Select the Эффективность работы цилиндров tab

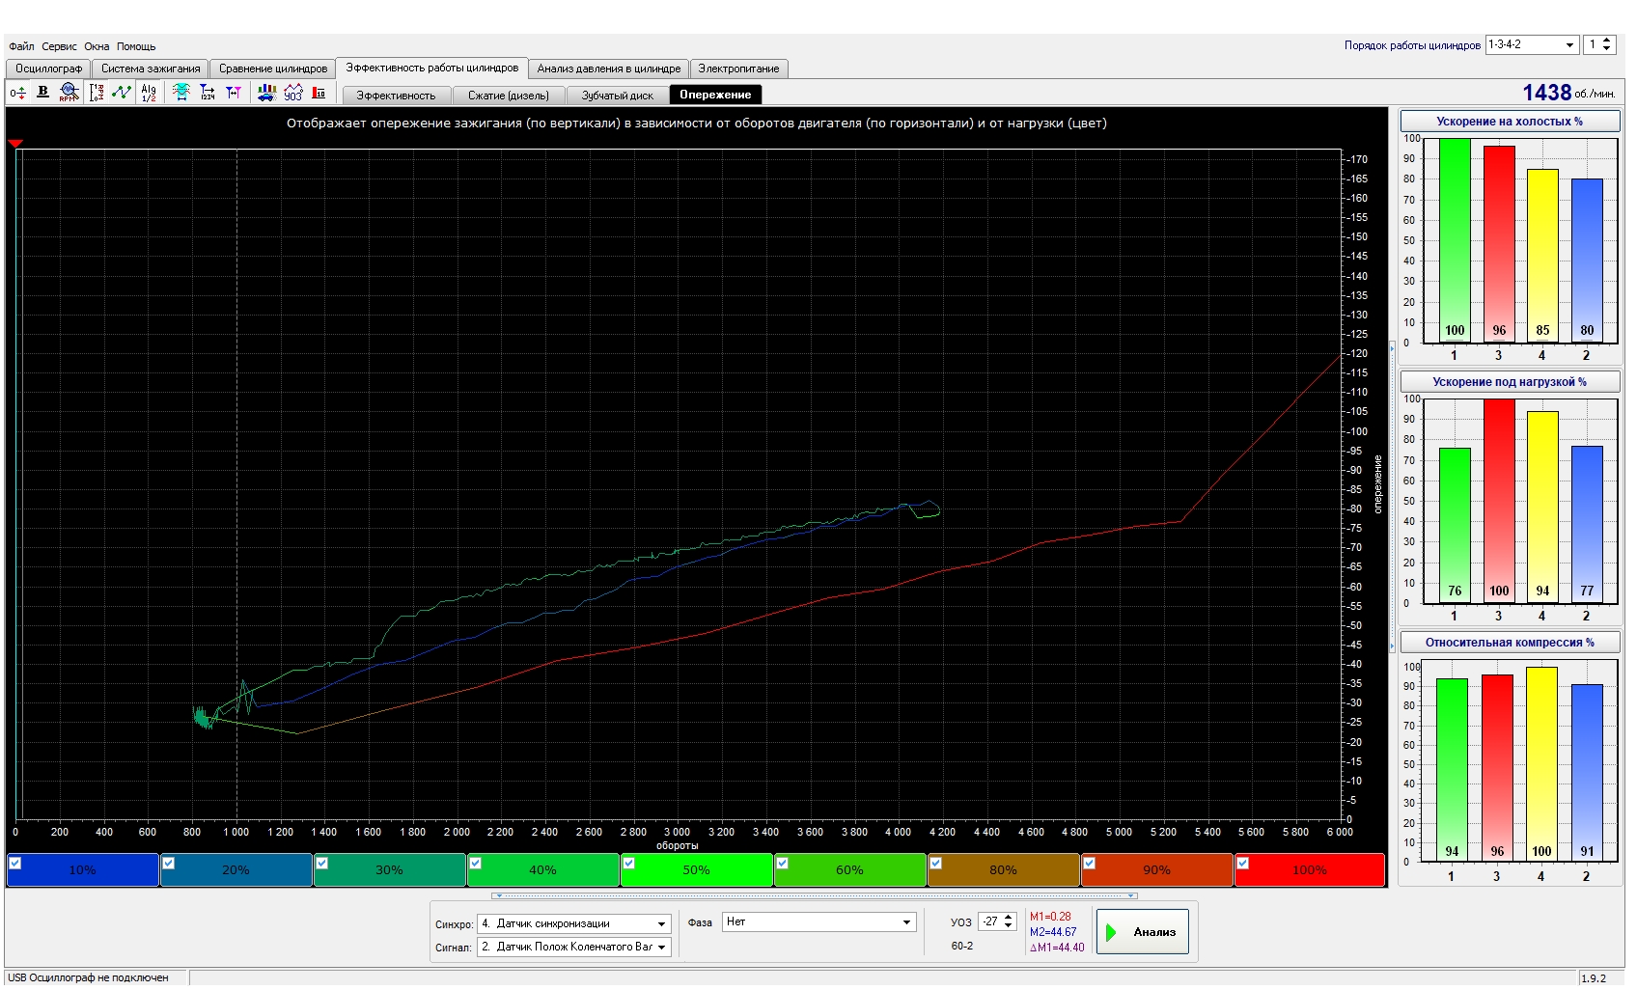(x=432, y=68)
